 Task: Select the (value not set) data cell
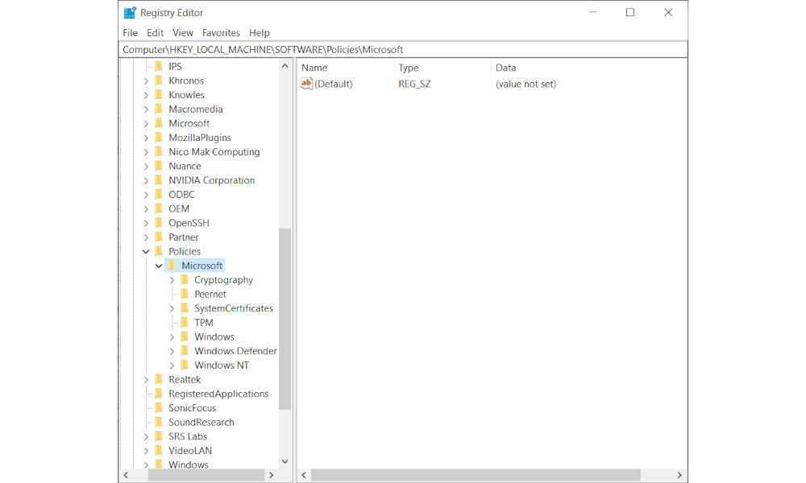click(526, 85)
